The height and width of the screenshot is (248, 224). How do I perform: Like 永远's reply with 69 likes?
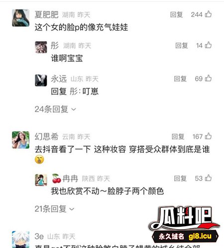pyautogui.click(x=208, y=78)
